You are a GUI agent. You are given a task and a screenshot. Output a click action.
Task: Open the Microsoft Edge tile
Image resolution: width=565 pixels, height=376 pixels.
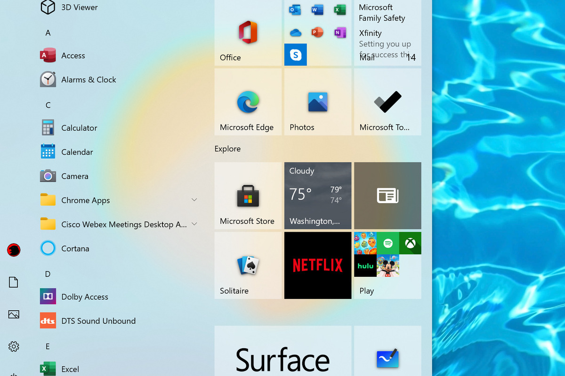point(248,102)
